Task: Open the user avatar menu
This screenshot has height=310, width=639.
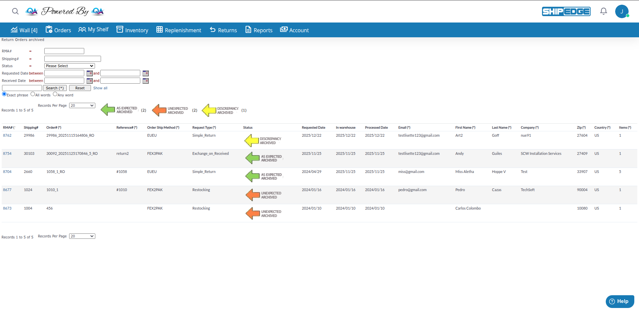Action: click(622, 11)
